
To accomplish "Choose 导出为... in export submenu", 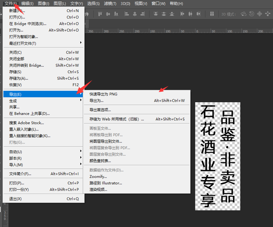I will [137, 100].
